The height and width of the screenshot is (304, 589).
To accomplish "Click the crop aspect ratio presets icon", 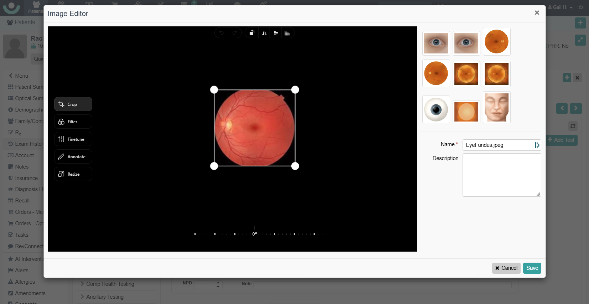I will coord(287,33).
